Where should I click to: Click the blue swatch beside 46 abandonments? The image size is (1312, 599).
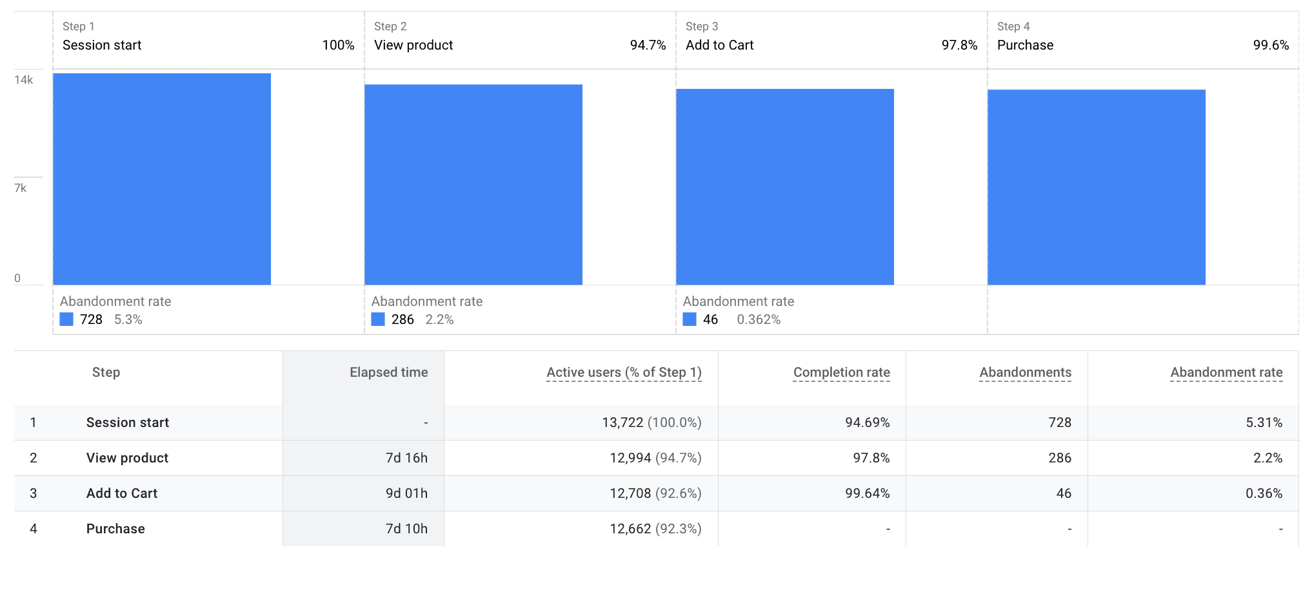690,319
